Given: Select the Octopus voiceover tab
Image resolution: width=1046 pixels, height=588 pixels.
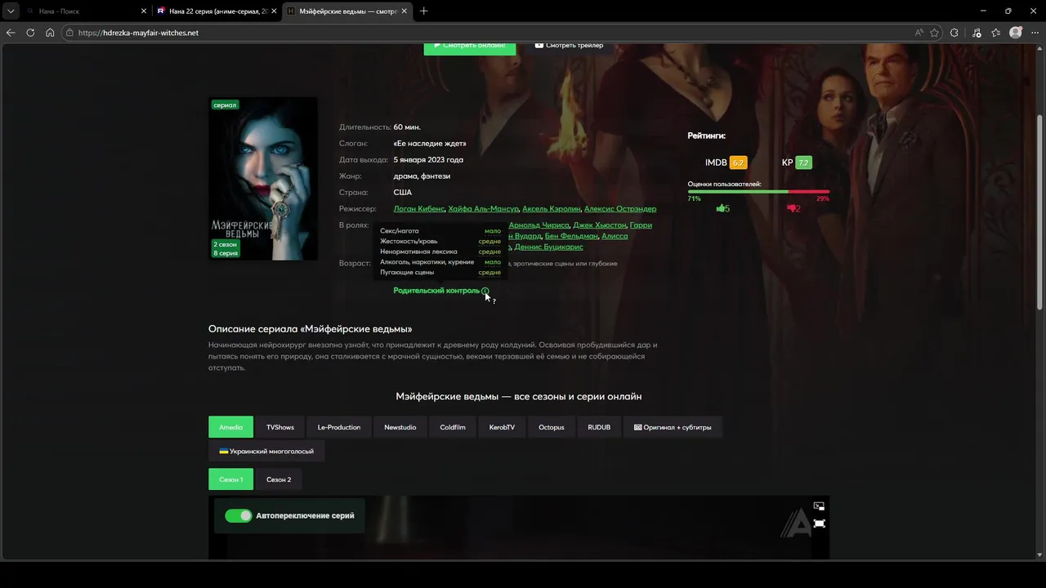Looking at the screenshot, I should click(552, 427).
